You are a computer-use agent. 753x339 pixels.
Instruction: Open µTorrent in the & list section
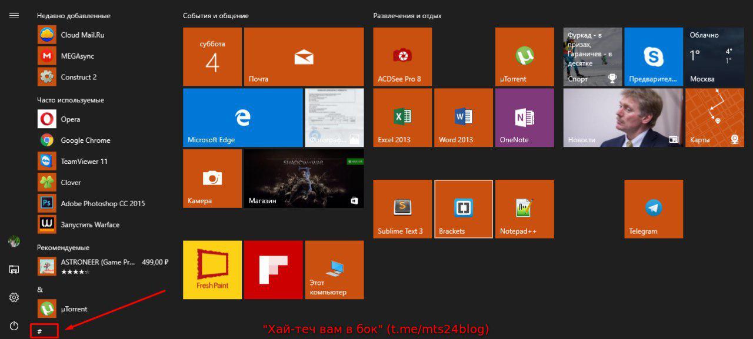[103, 309]
